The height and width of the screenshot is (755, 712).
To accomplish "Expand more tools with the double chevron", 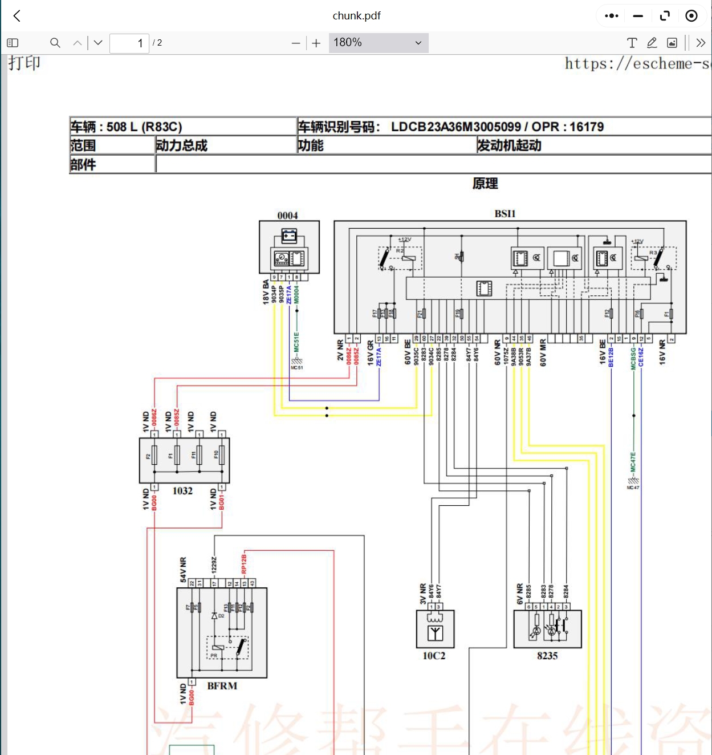I will [701, 43].
